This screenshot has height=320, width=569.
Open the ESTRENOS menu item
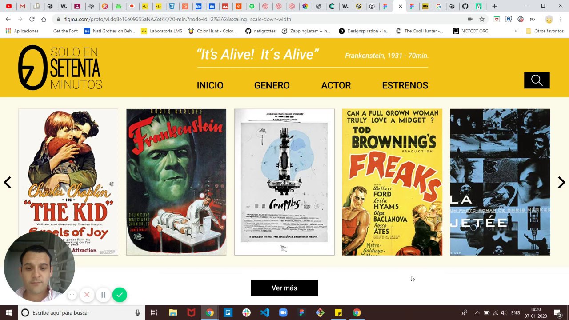pos(405,85)
